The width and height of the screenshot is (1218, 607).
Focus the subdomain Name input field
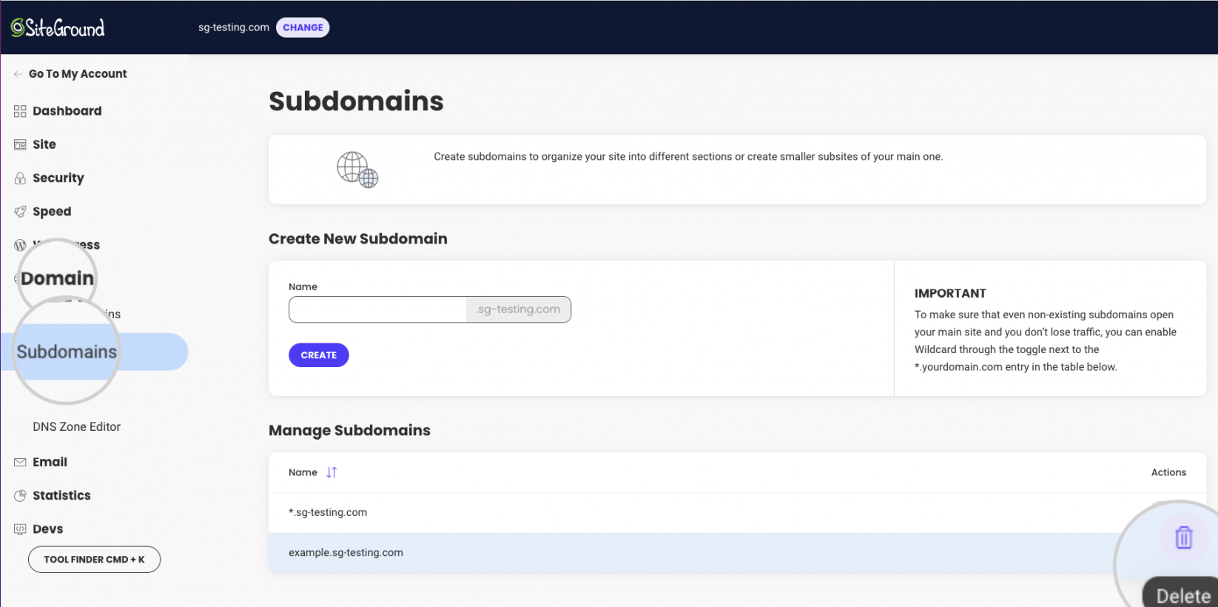[377, 309]
